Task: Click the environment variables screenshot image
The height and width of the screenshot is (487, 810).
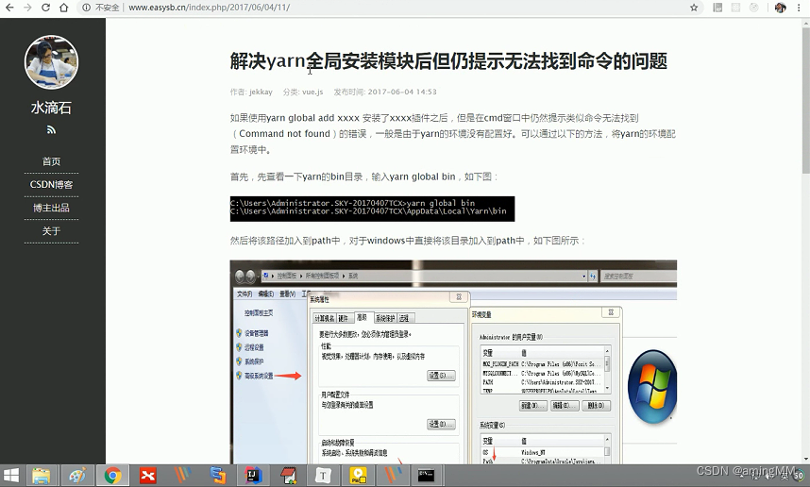Action: tap(453, 361)
